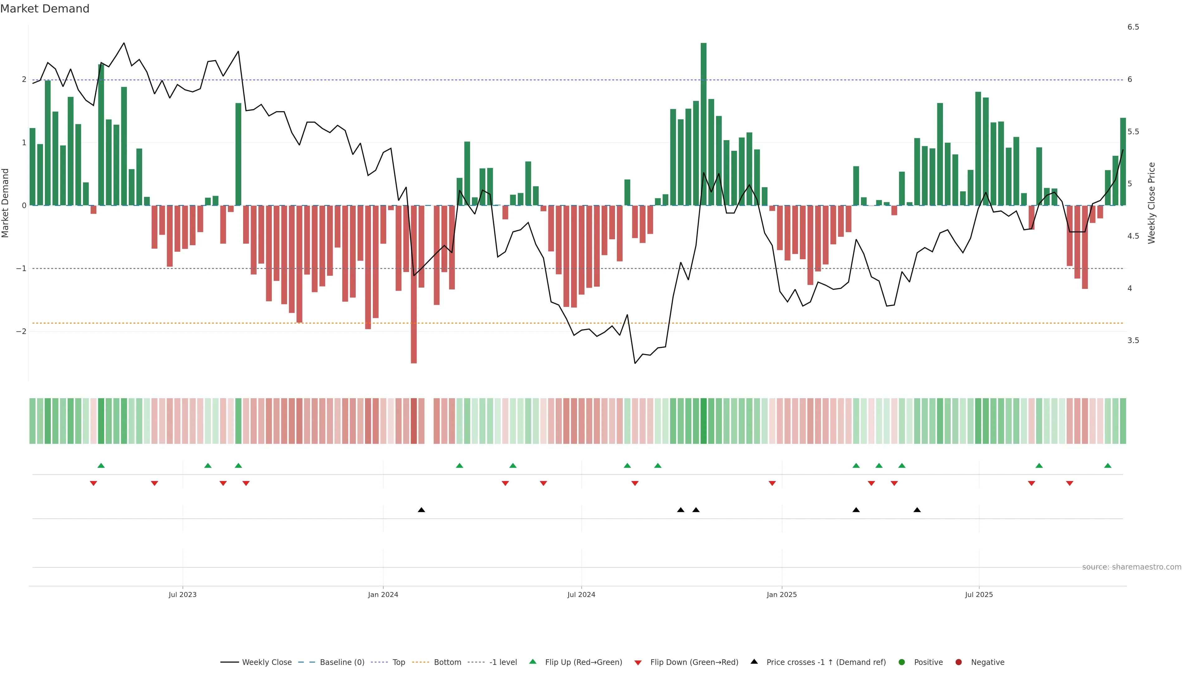Click the first black price-cross marker after Jan 2024
This screenshot has width=1197, height=673.
click(x=421, y=510)
